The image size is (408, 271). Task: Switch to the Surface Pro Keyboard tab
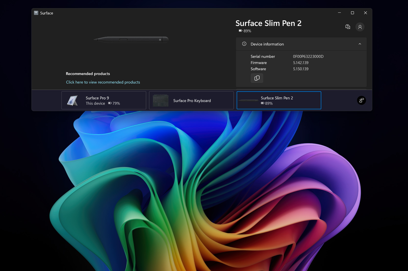[191, 100]
